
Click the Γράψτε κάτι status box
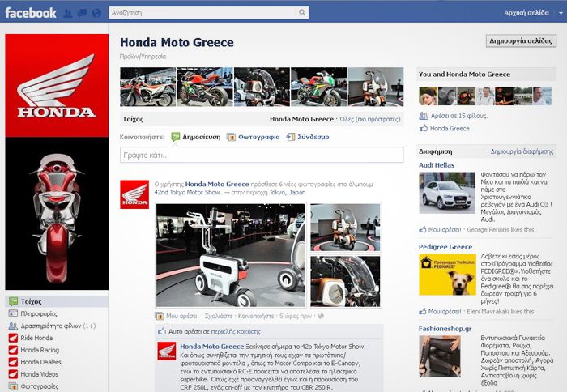[x=262, y=155]
